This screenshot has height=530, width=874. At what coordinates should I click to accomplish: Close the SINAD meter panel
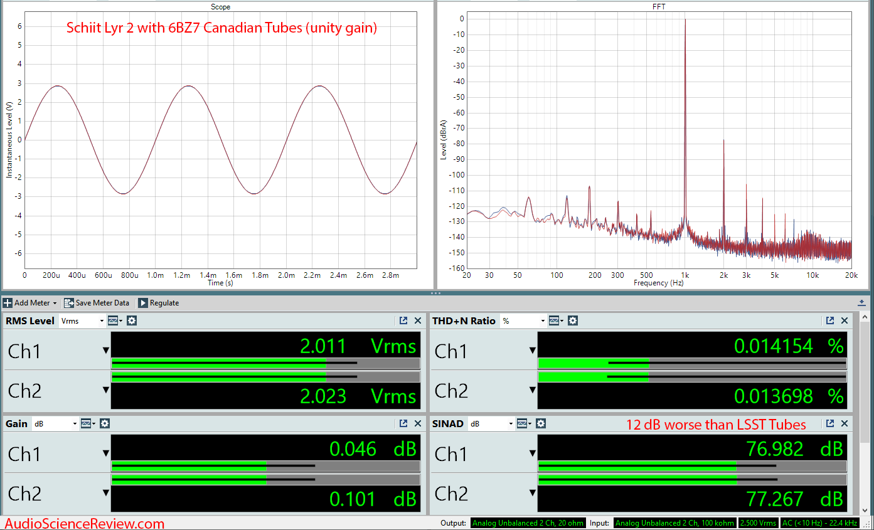tap(845, 423)
